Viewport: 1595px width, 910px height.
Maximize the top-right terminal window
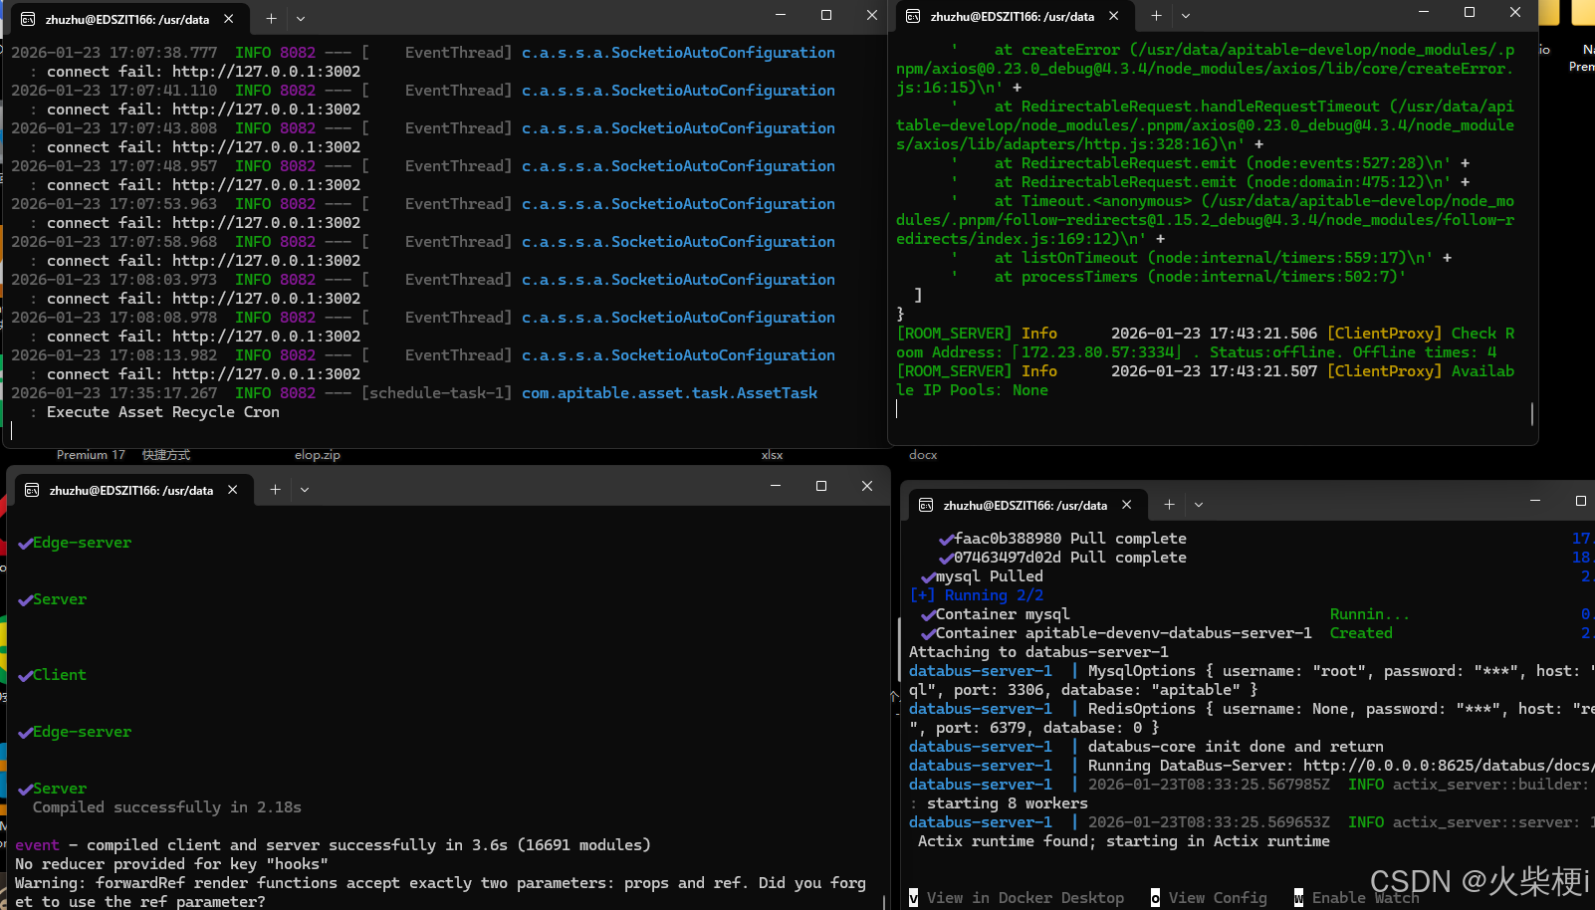tap(1470, 12)
